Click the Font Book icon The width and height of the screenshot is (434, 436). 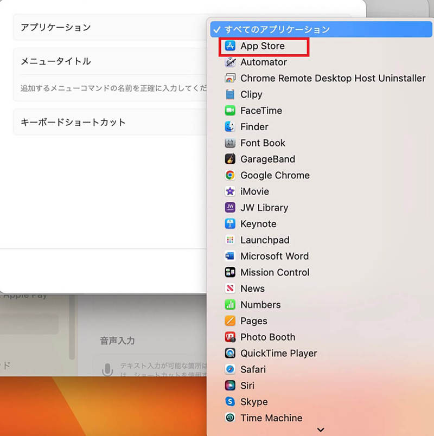pos(230,143)
